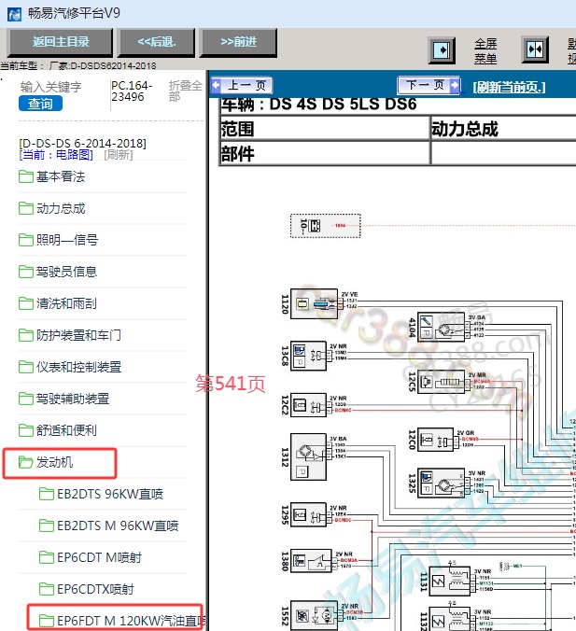
Task: Click component 1312 in wiring diagram
Action: click(x=308, y=457)
